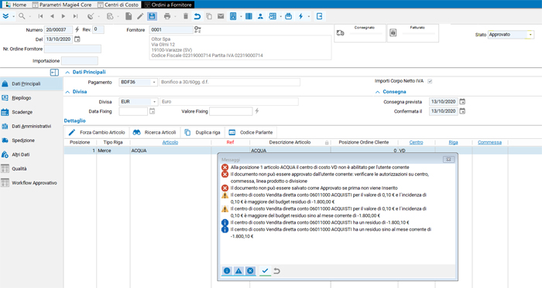The width and height of the screenshot is (542, 288).
Task: Click the Nr. Ordine Fornitore input field
Action: click(73, 49)
